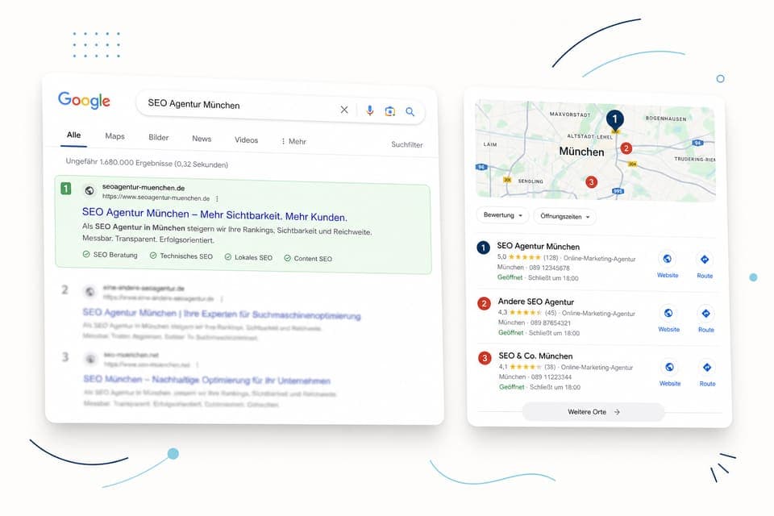Click the 'Technisches SEO' sitelink
The image size is (774, 516).
pyautogui.click(x=181, y=256)
